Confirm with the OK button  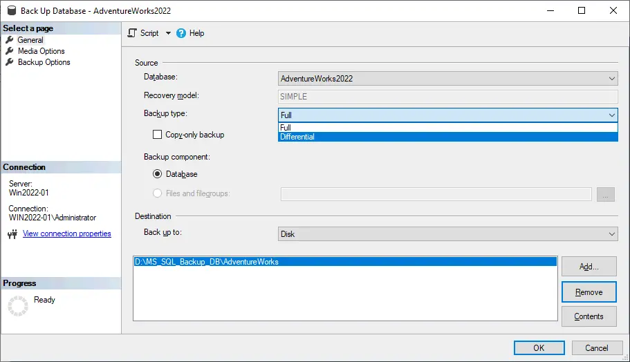click(x=539, y=348)
